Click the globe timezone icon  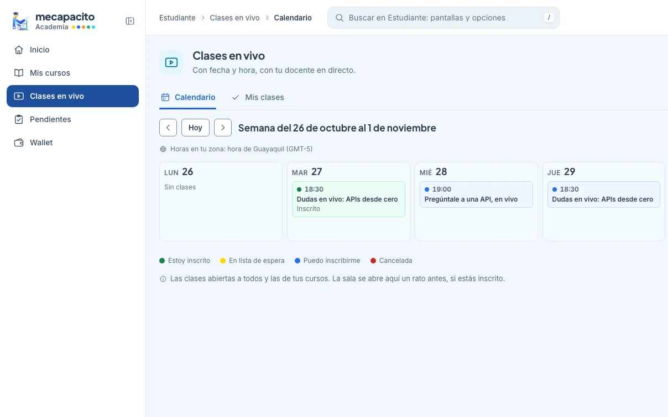(163, 149)
